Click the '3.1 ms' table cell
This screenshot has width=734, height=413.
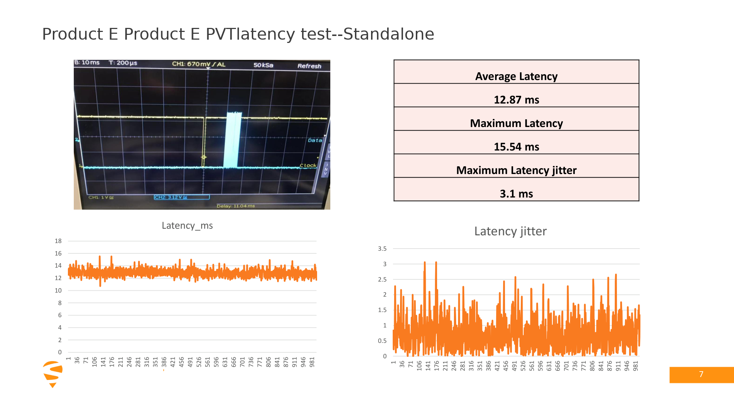516,189
